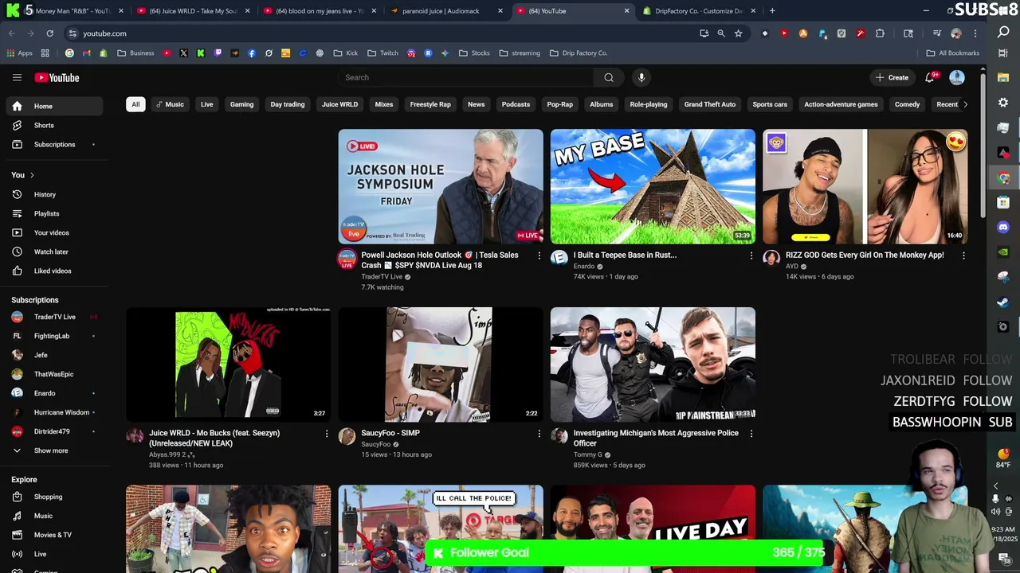The image size is (1020, 573).
Task: Open the notifications bell
Action: 929,77
